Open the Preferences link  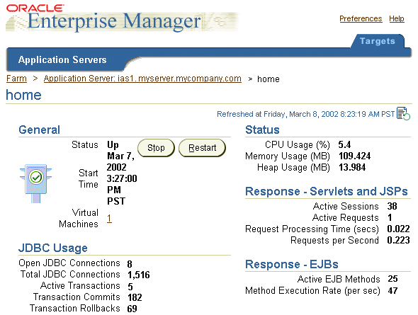click(361, 18)
